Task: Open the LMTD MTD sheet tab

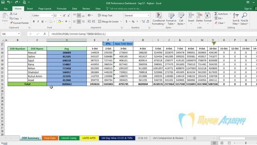Action: [x=89, y=138]
